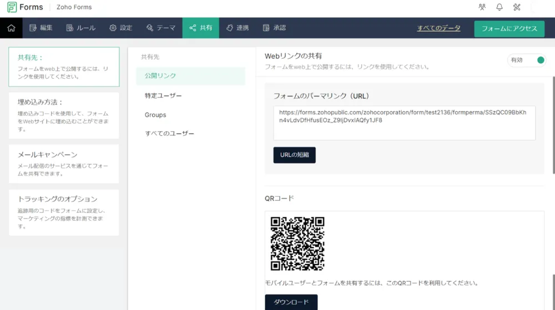Choose 公開リンク in the share list

191,76
